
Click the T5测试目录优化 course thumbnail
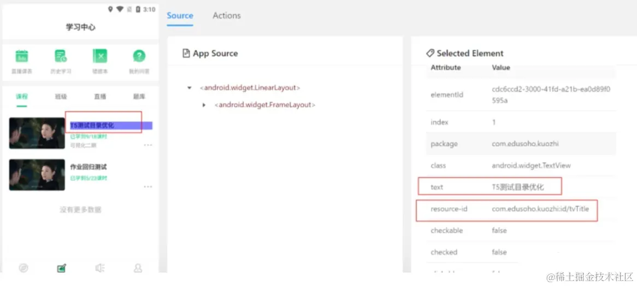(x=37, y=133)
